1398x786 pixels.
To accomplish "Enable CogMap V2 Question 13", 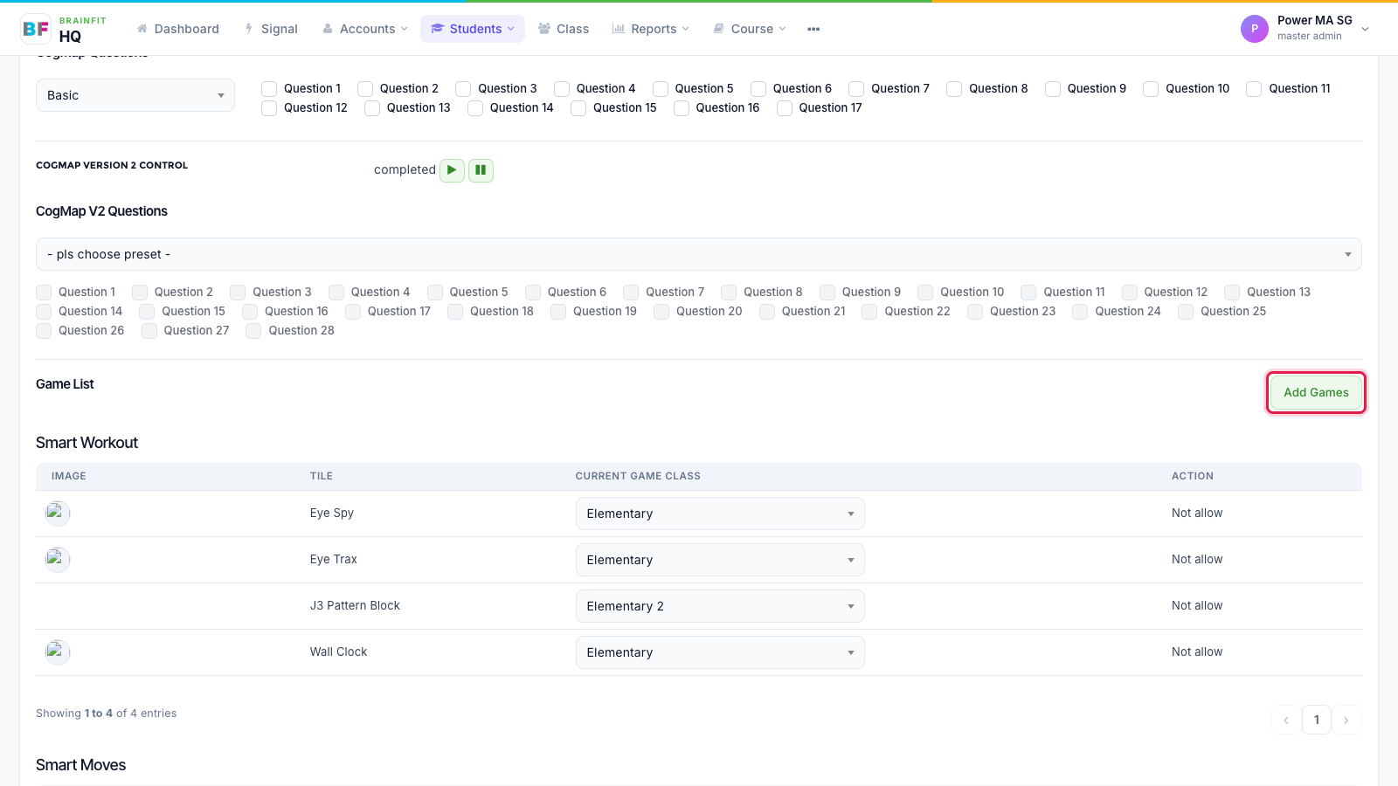I will (x=1232, y=293).
